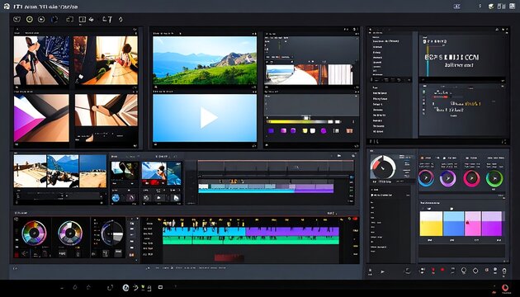Click the red indicator at the timeline's right end
This screenshot has width=520, height=297.
coord(355,219)
